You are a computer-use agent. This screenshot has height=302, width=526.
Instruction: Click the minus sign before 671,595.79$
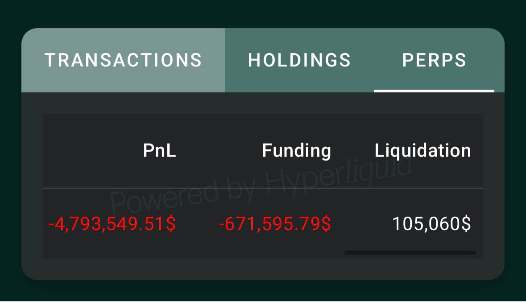pos(222,224)
